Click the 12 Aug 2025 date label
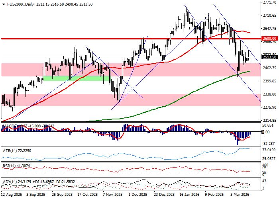The width and height of the screenshot is (279, 199). [11, 195]
